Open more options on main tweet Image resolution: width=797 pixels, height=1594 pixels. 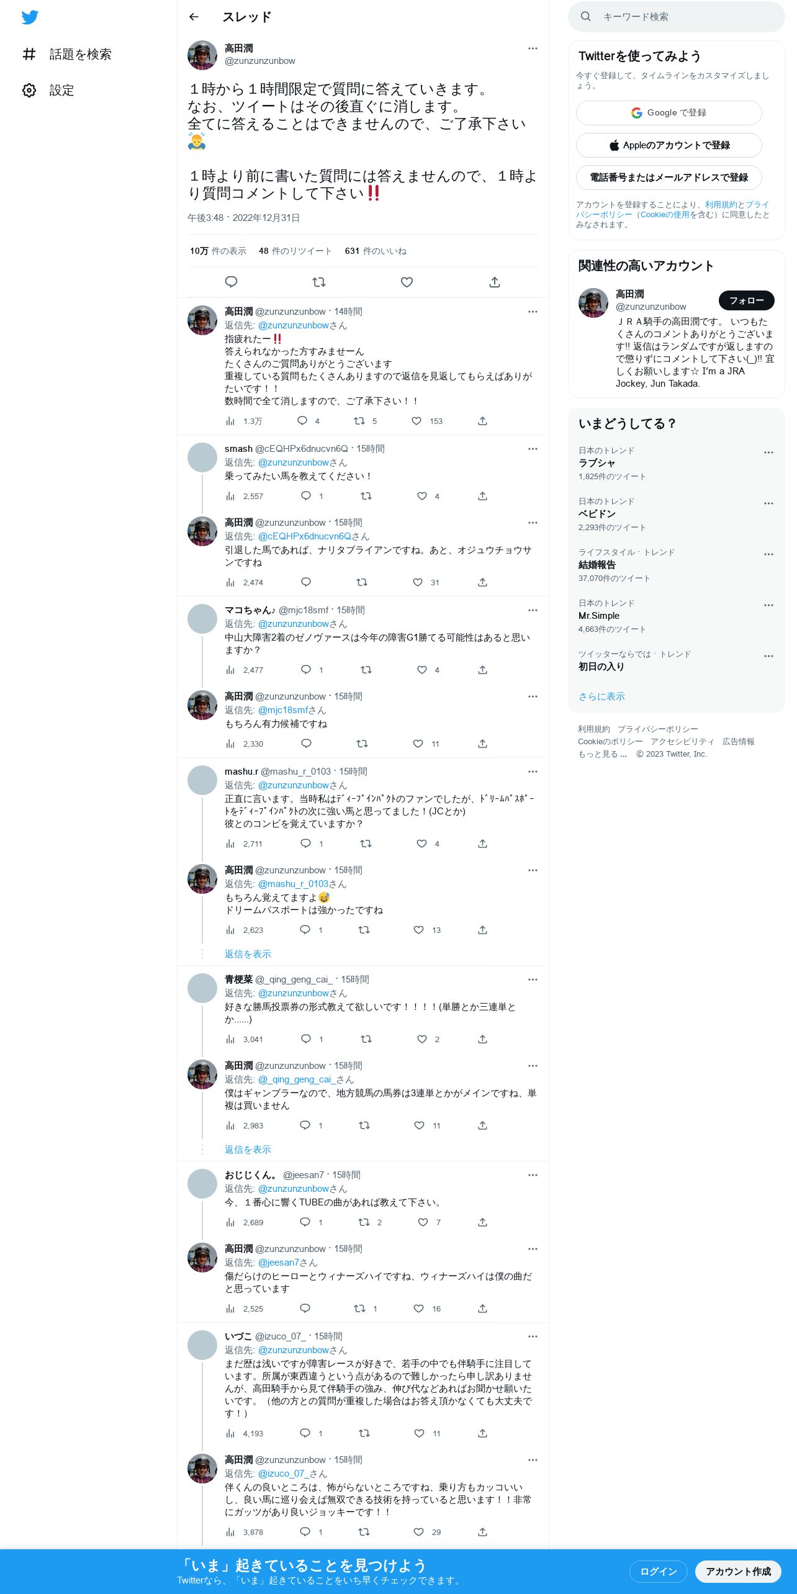pos(533,48)
